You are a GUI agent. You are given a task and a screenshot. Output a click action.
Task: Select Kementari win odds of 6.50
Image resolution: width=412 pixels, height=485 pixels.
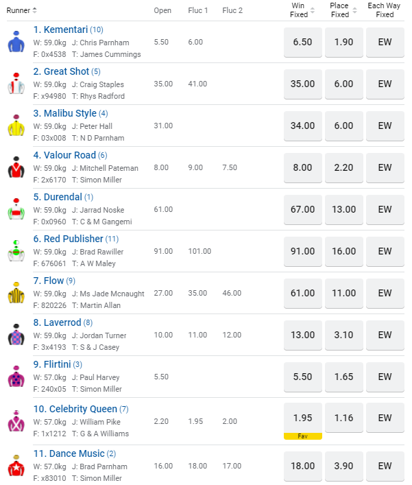coord(303,42)
